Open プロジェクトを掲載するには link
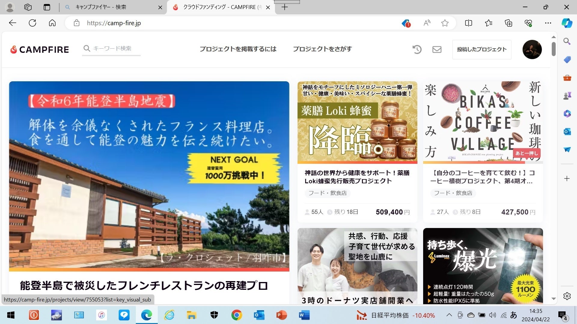The image size is (577, 324). point(238,49)
